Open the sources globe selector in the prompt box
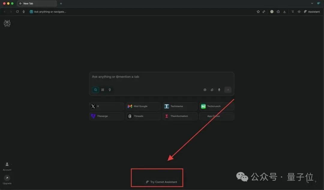Screen dimensions: 324x190 (205, 90)
